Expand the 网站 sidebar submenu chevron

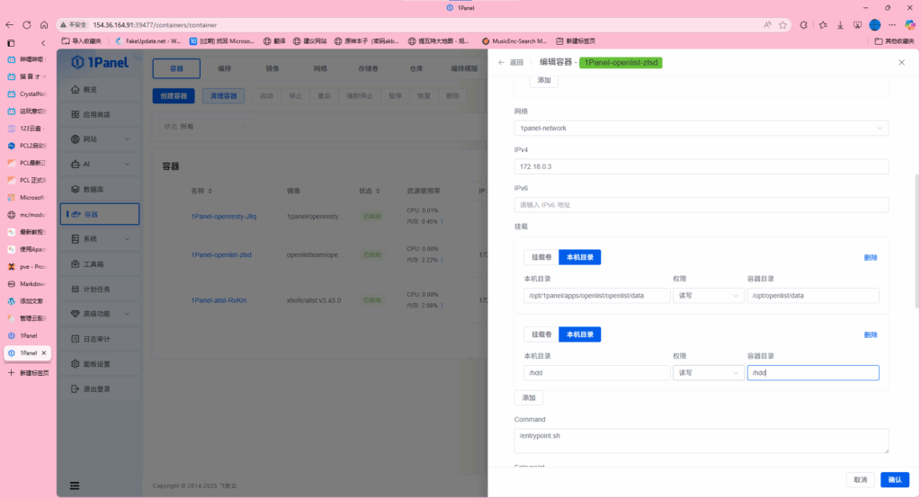[x=127, y=139]
